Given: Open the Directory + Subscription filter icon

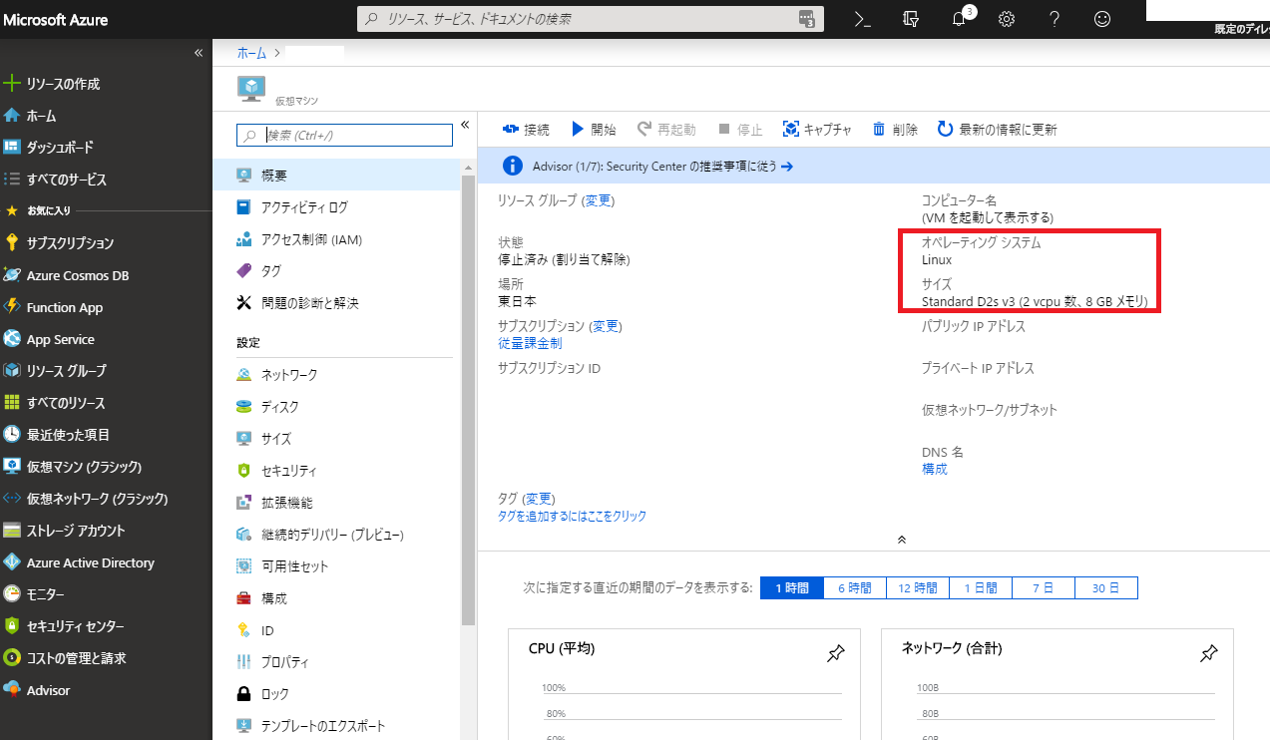Looking at the screenshot, I should click(909, 19).
